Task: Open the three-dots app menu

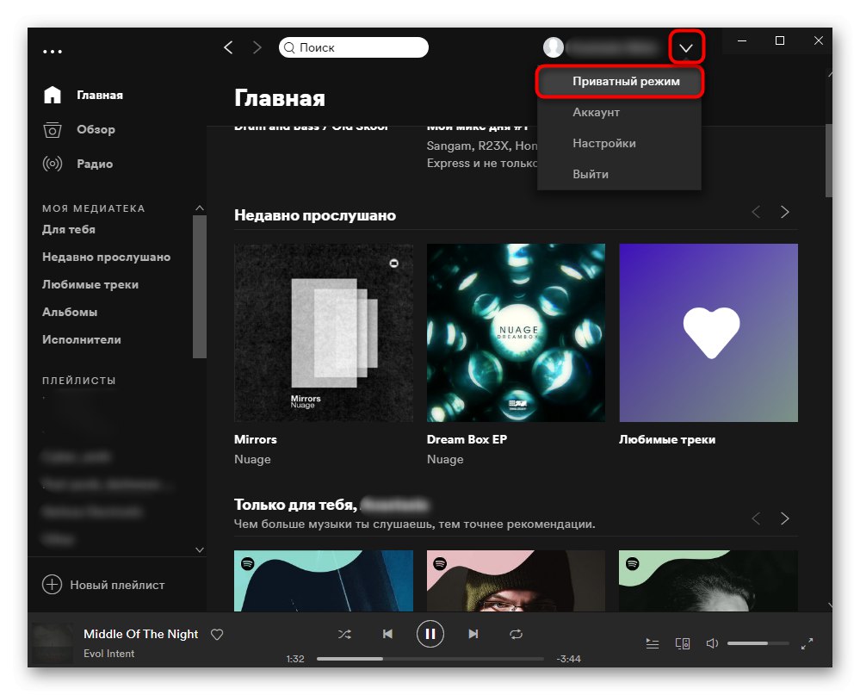Action: point(53,52)
